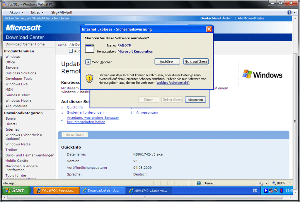Open the Welches Risiko besteht? link

click(x=173, y=83)
